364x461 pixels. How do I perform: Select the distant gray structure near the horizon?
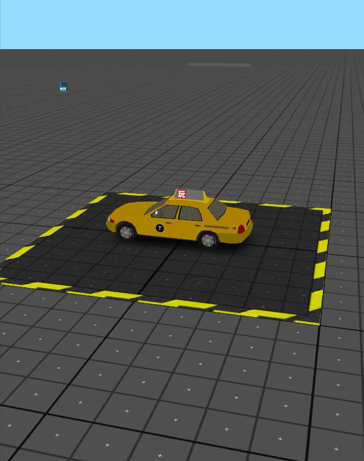tap(219, 64)
